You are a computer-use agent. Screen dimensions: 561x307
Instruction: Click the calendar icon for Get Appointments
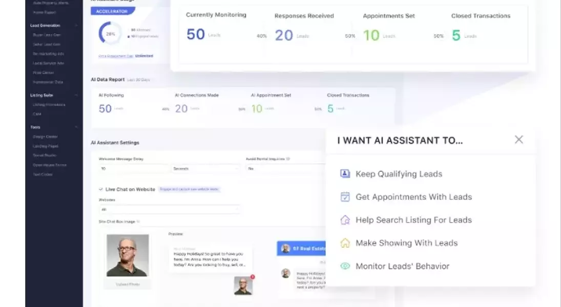345,197
